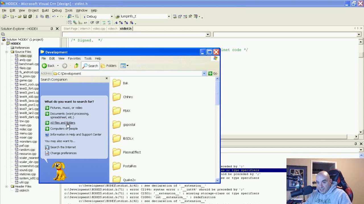Screen dimensions: 364x204
Task: Open main.cpp in Solution Explorer
Action: pos(25,125)
